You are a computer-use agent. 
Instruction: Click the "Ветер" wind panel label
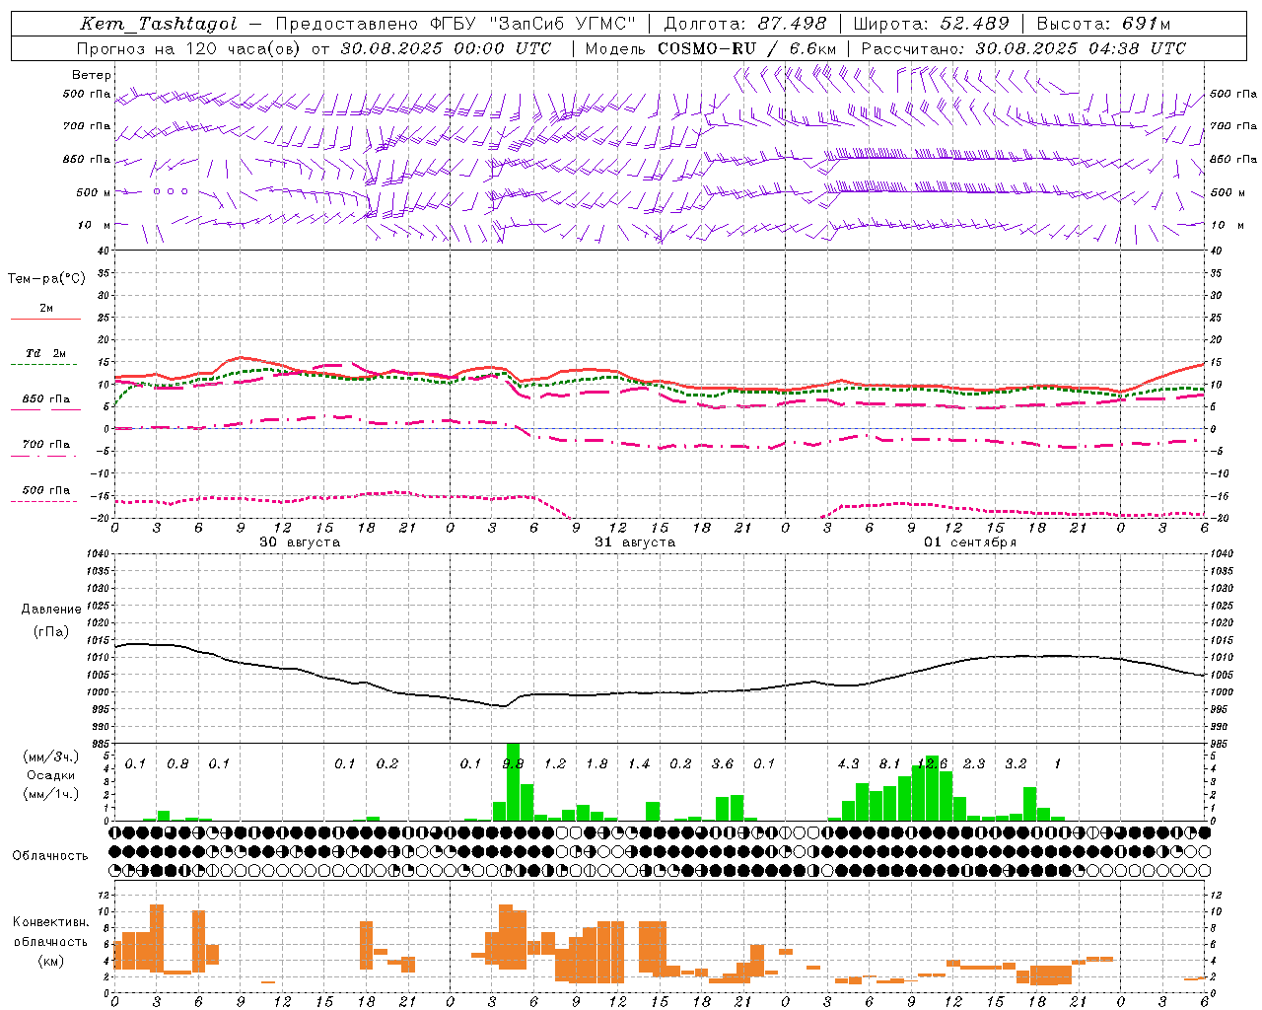click(91, 75)
